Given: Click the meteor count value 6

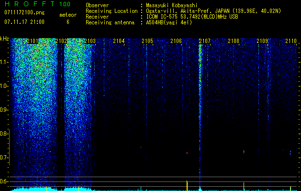Looking at the screenshot, I should (x=68, y=22).
